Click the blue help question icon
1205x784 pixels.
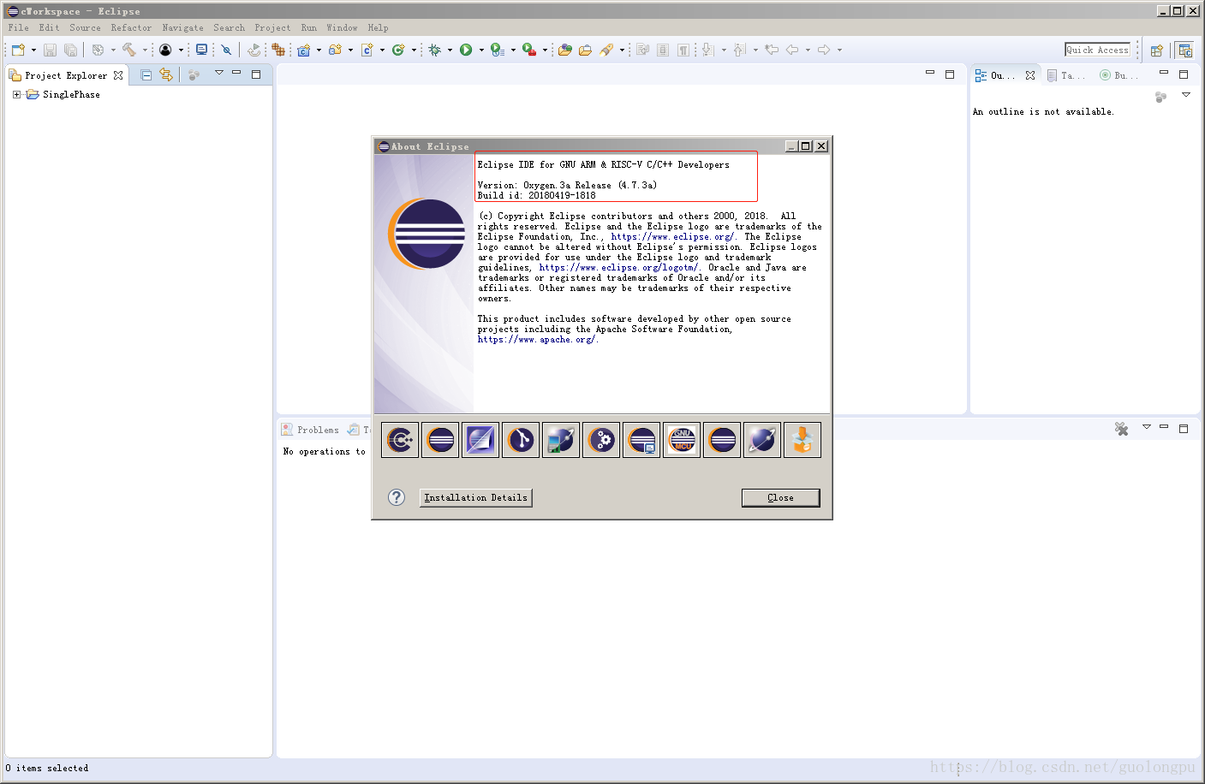(397, 497)
